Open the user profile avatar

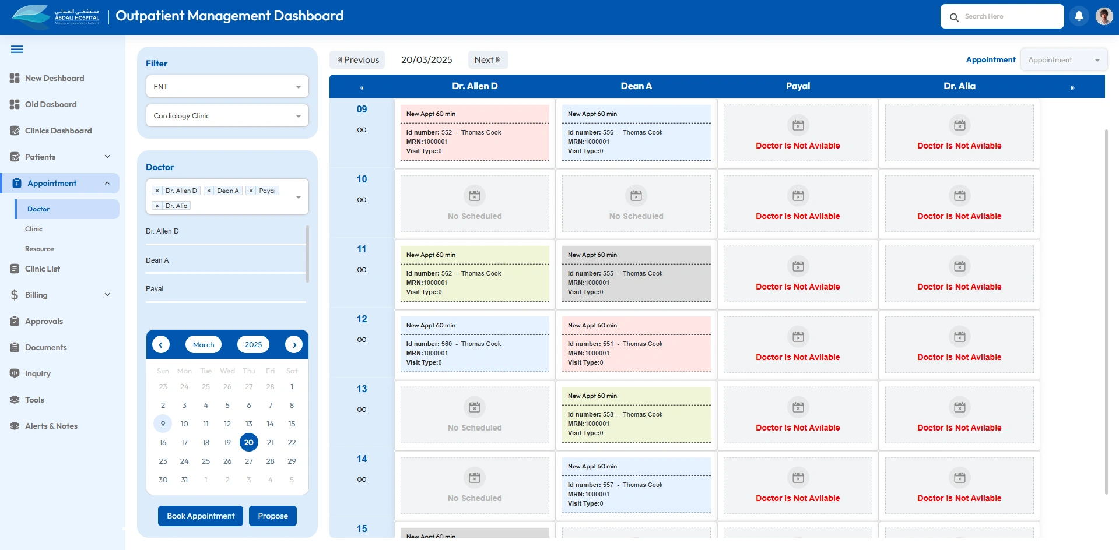coord(1104,16)
